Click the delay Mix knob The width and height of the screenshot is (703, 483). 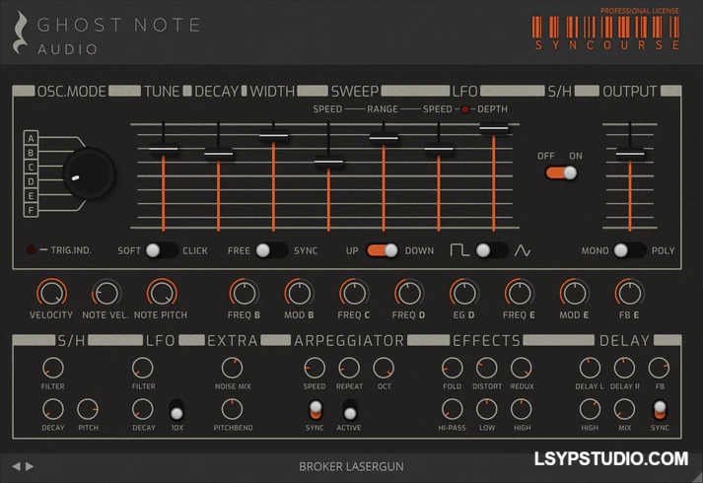click(624, 409)
